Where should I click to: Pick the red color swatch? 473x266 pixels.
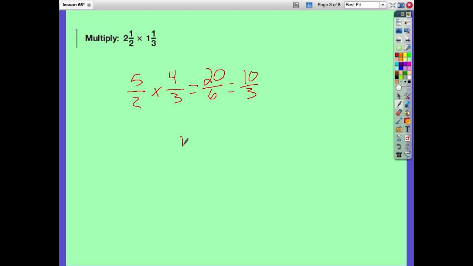(397, 55)
